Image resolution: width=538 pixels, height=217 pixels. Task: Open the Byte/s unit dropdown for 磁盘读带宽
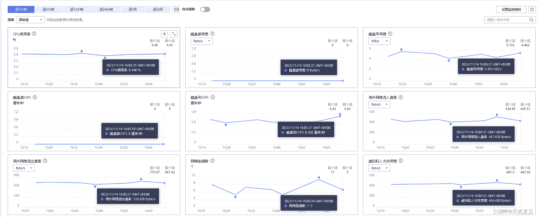point(202,41)
